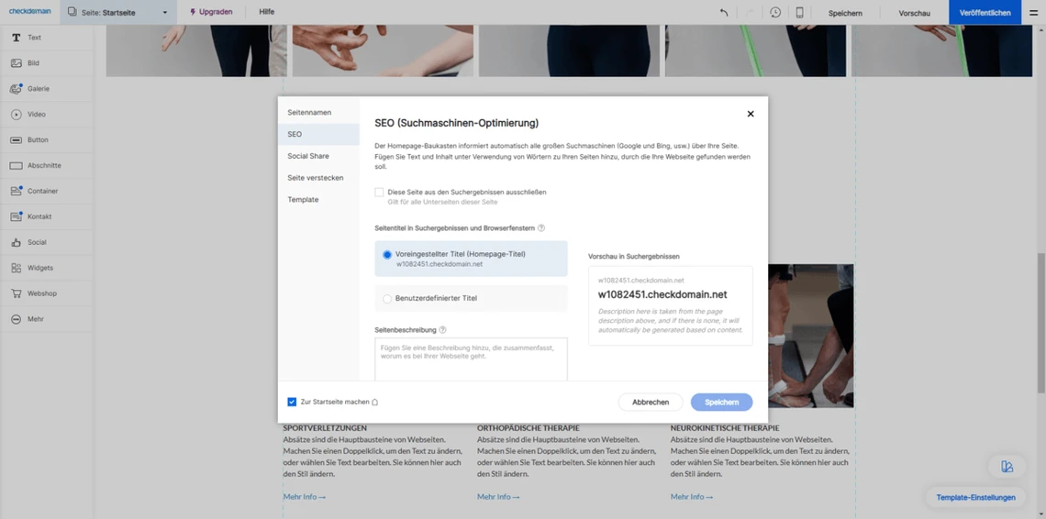Click the search result preview title
Image resolution: width=1046 pixels, height=519 pixels.
tap(662, 295)
